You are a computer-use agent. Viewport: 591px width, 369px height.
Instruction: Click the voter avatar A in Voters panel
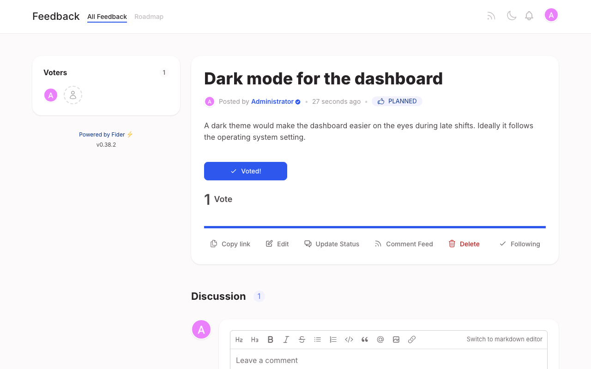click(51, 95)
